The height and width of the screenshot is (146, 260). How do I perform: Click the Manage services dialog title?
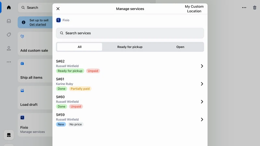tap(130, 9)
